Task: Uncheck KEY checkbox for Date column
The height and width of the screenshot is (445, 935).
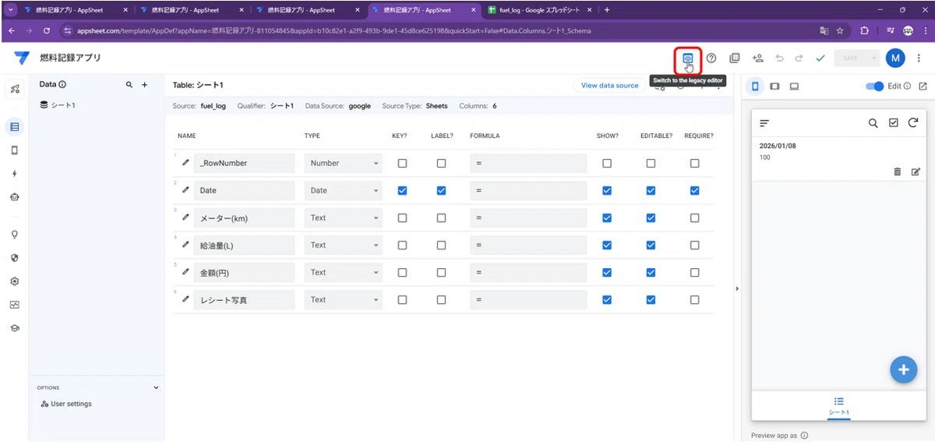Action: point(402,190)
